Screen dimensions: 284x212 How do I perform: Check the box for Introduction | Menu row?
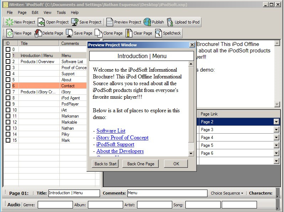(8, 55)
